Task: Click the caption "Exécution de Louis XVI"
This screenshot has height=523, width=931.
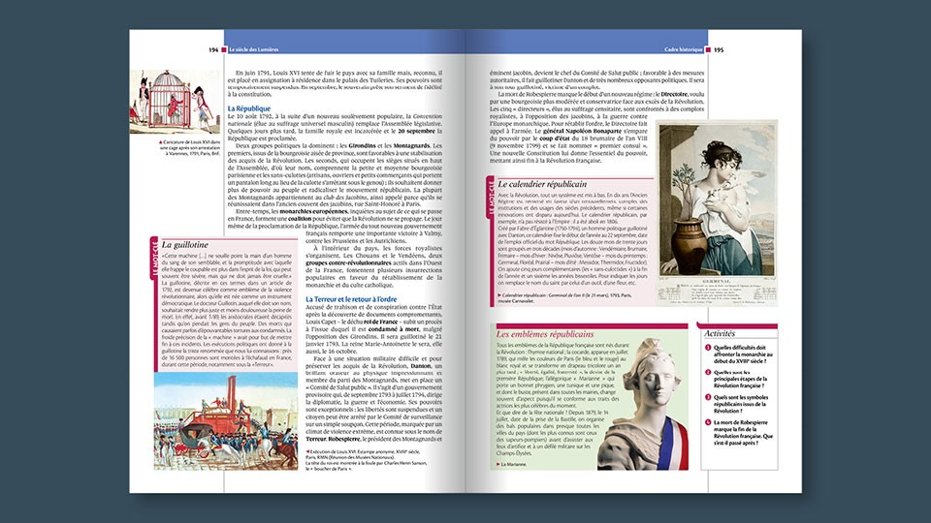Action: [366, 459]
